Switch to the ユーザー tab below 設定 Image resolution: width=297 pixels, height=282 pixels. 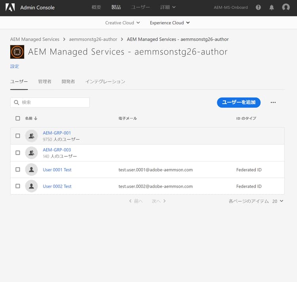click(19, 82)
